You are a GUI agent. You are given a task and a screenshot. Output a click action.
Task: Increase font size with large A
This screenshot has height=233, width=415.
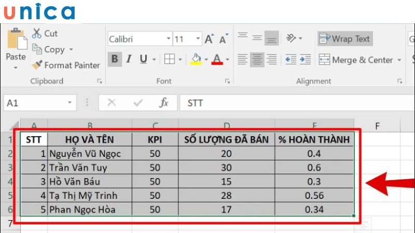(209, 39)
